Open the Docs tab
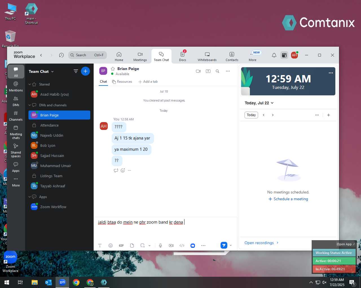The width and height of the screenshot is (361, 288). (x=182, y=56)
